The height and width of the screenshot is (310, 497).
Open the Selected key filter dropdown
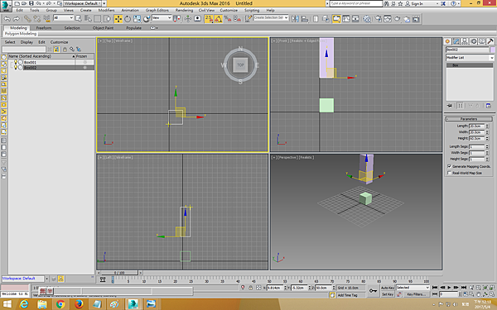coord(413,288)
